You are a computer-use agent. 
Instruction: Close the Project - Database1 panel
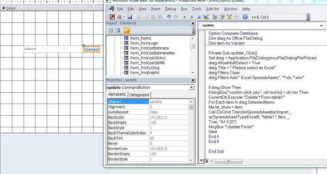click(193, 24)
